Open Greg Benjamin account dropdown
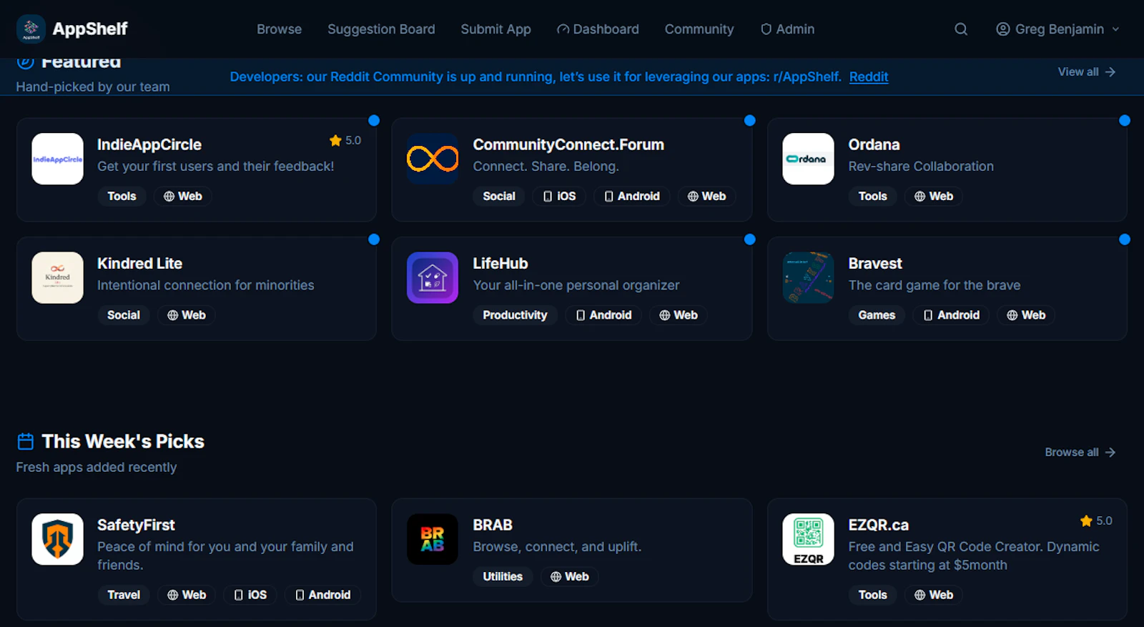1144x627 pixels. (x=1057, y=29)
